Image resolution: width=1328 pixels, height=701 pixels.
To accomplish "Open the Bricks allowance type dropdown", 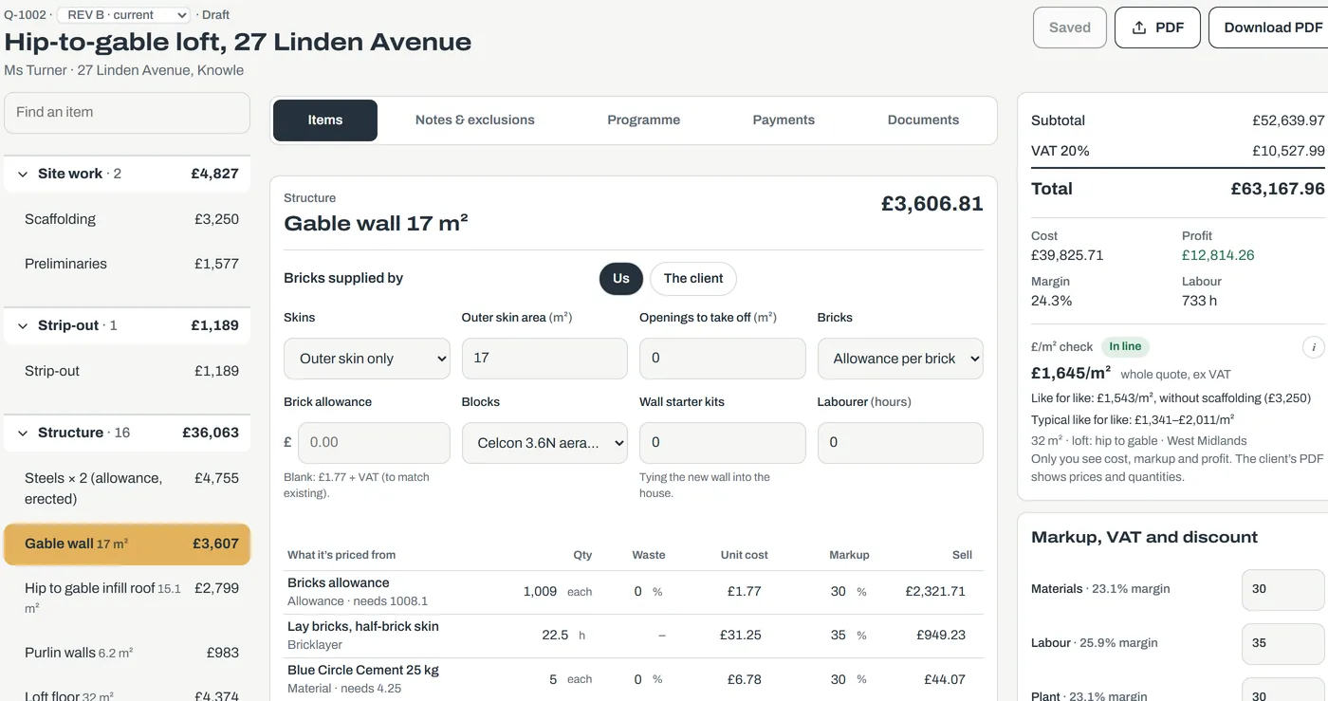I will pos(900,359).
